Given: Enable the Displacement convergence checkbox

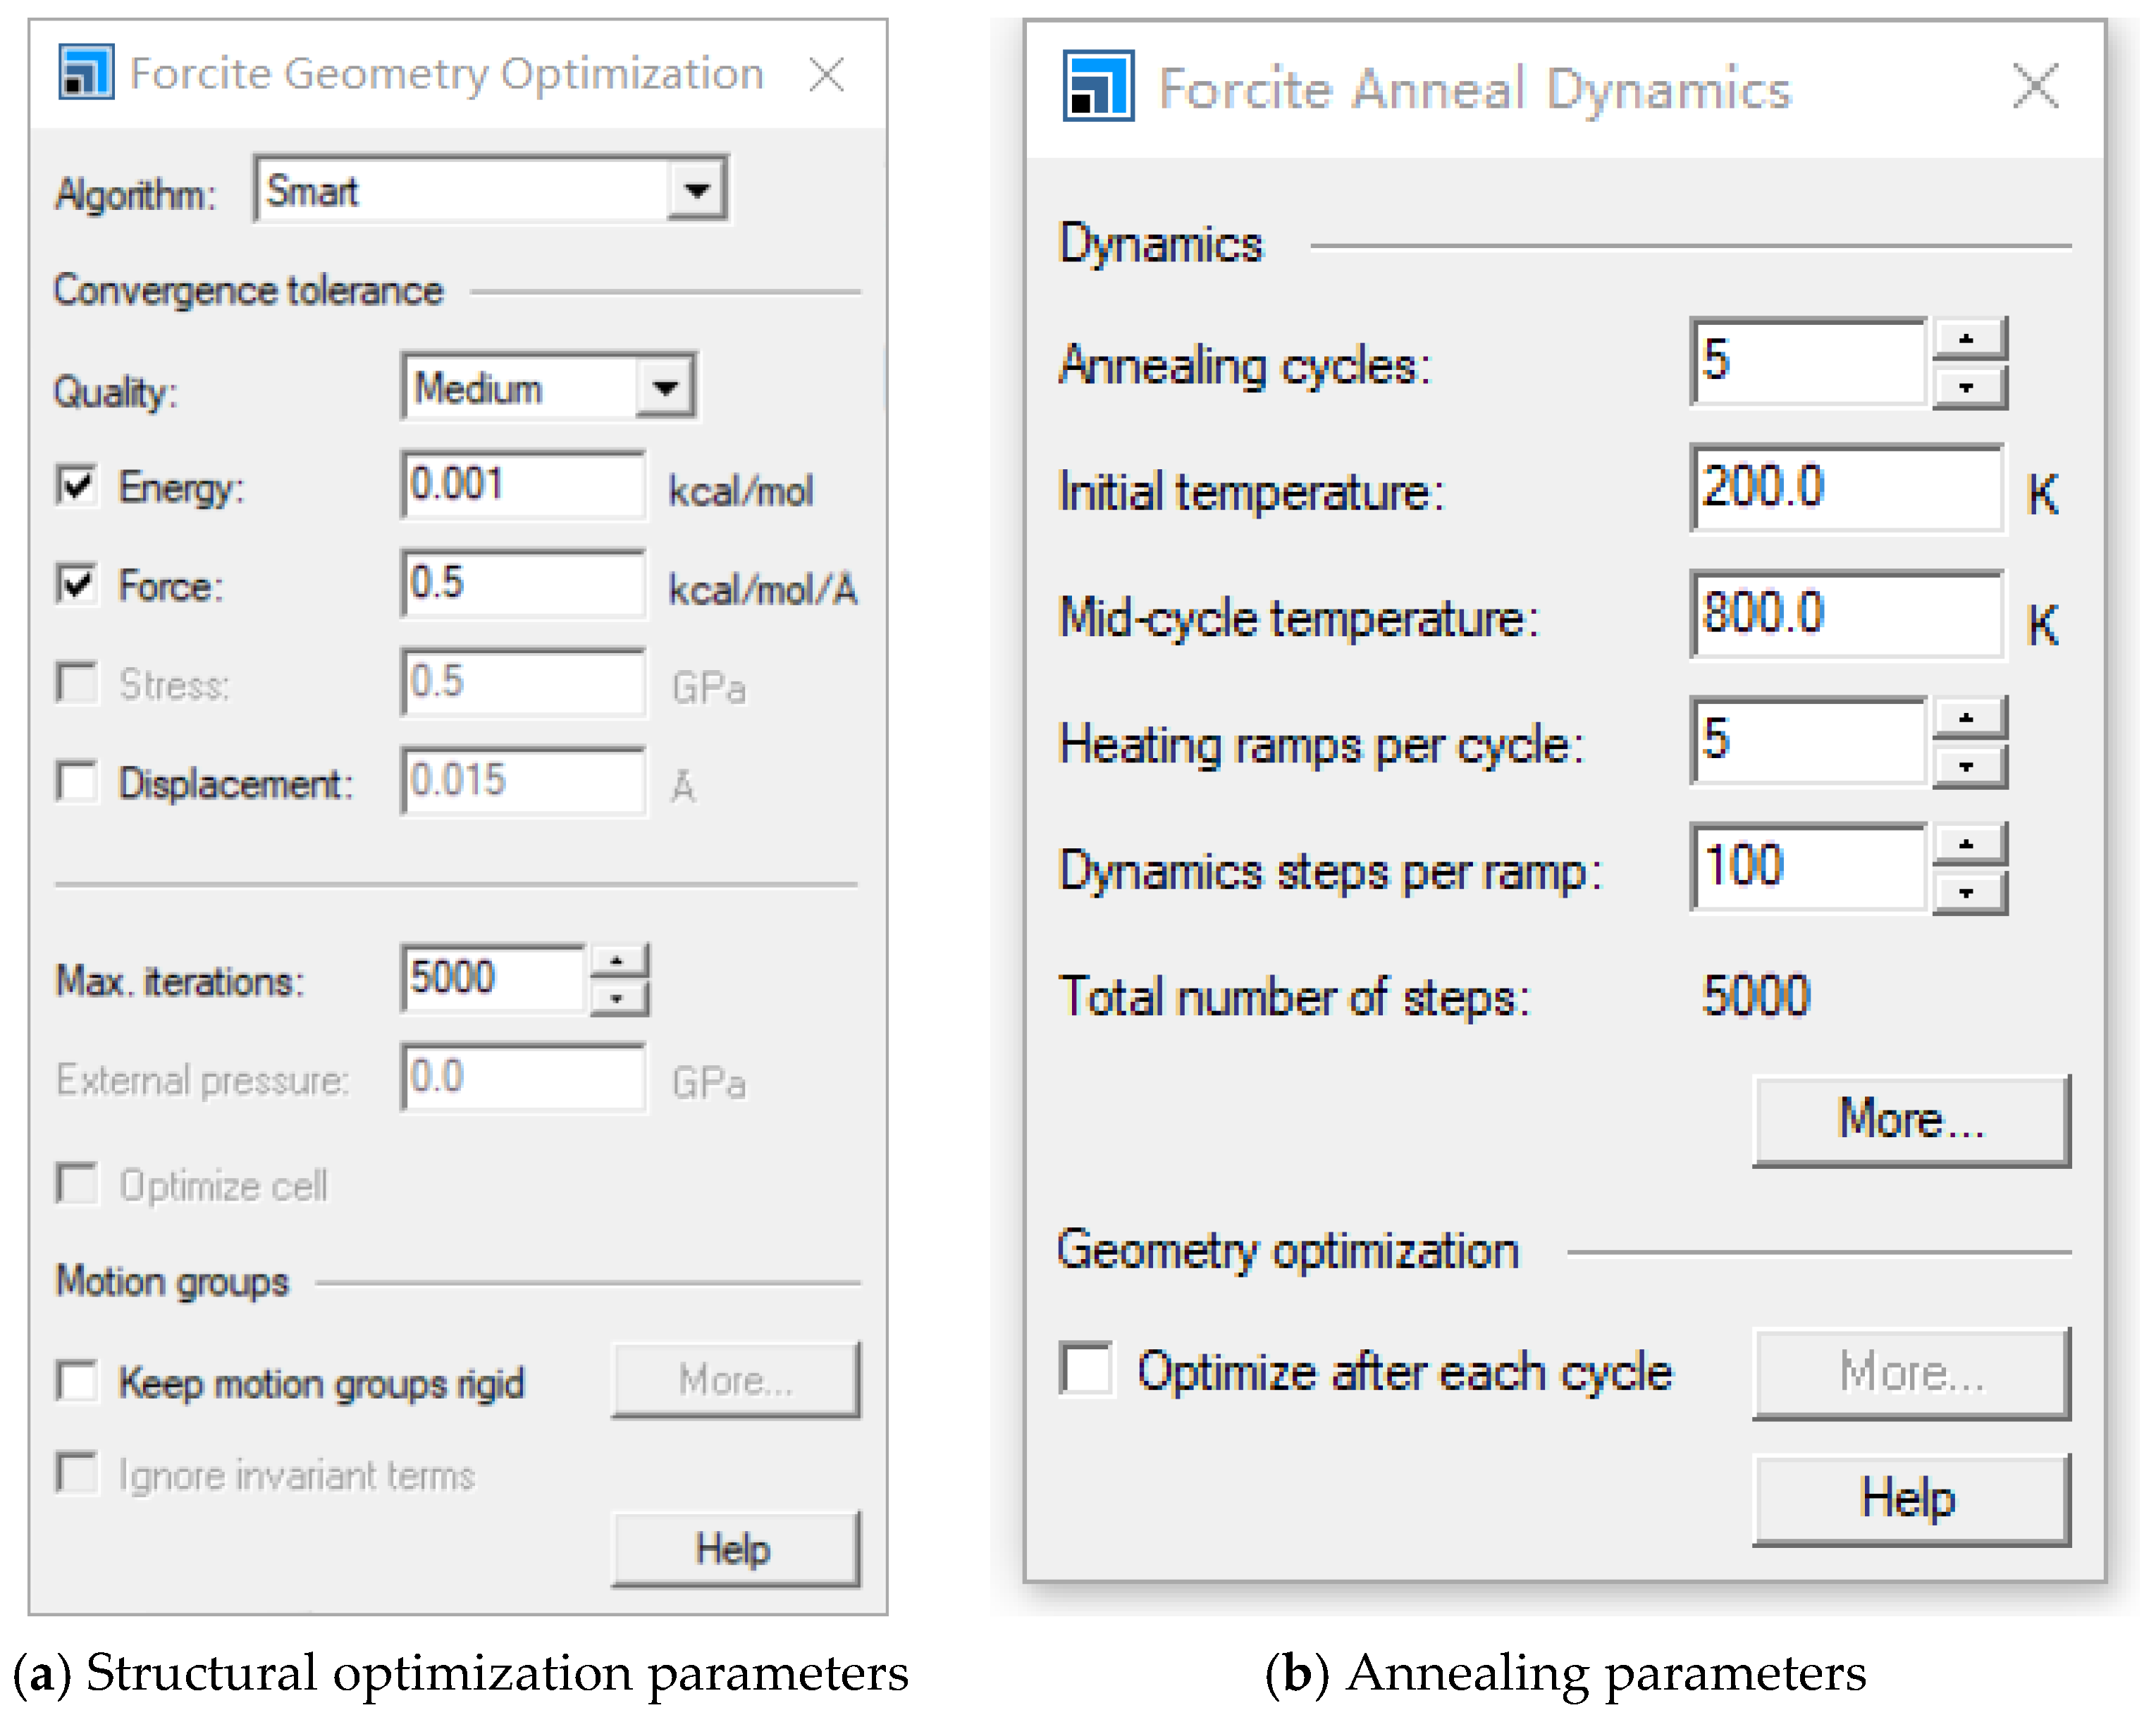Looking at the screenshot, I should point(77,781).
